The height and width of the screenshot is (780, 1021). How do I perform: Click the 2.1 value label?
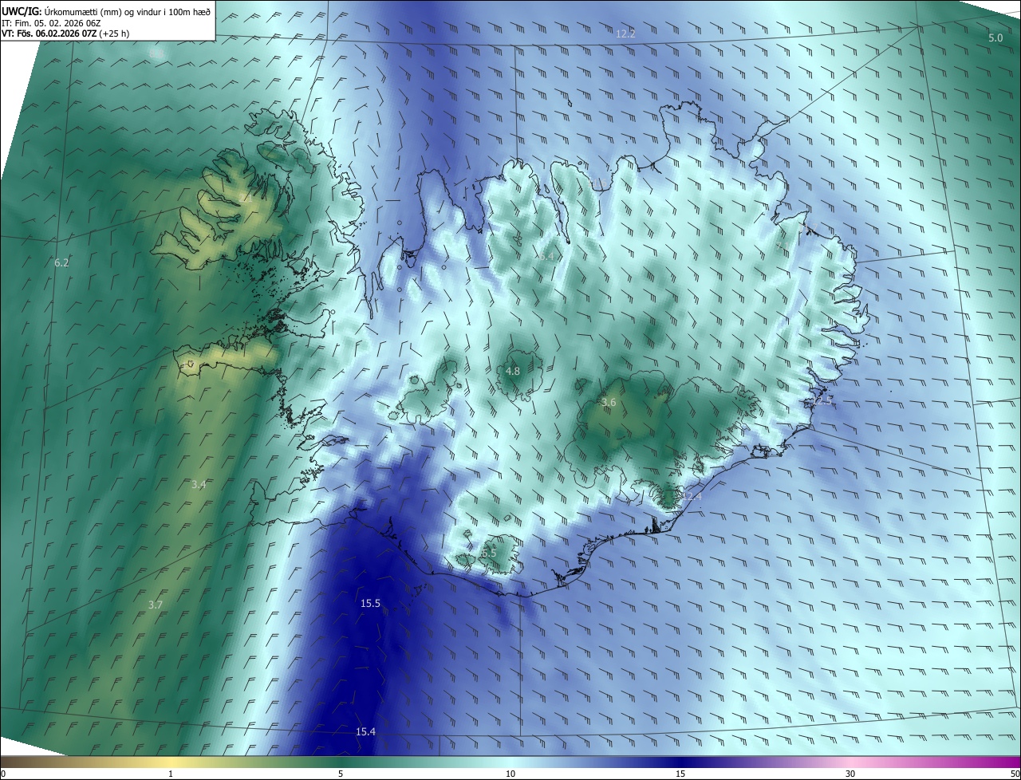pos(245,197)
